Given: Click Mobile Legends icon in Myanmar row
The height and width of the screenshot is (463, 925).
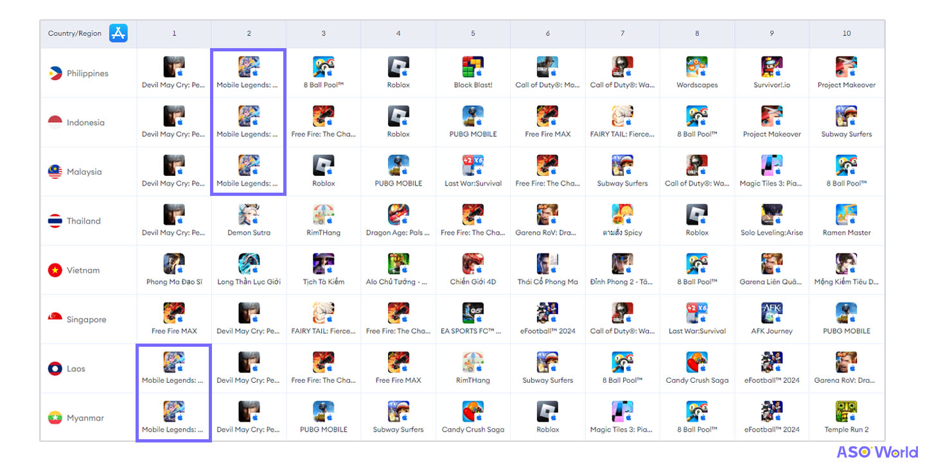Looking at the screenshot, I should tap(174, 412).
